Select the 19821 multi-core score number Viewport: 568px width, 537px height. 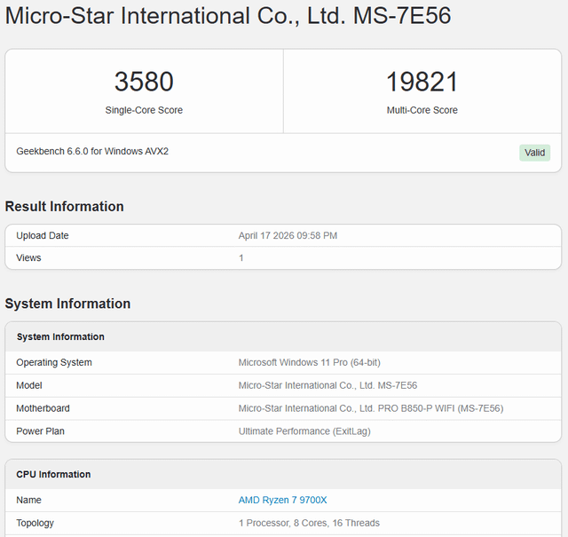click(422, 82)
